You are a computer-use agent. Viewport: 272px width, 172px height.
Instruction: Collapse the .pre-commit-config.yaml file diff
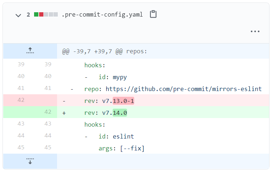coord(18,15)
